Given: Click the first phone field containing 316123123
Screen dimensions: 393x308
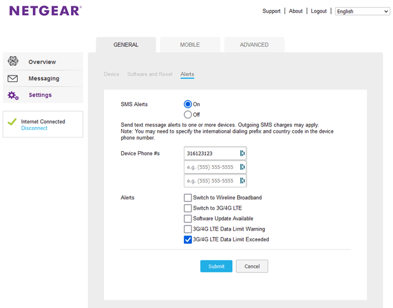Looking at the screenshot, I should click(x=216, y=154).
